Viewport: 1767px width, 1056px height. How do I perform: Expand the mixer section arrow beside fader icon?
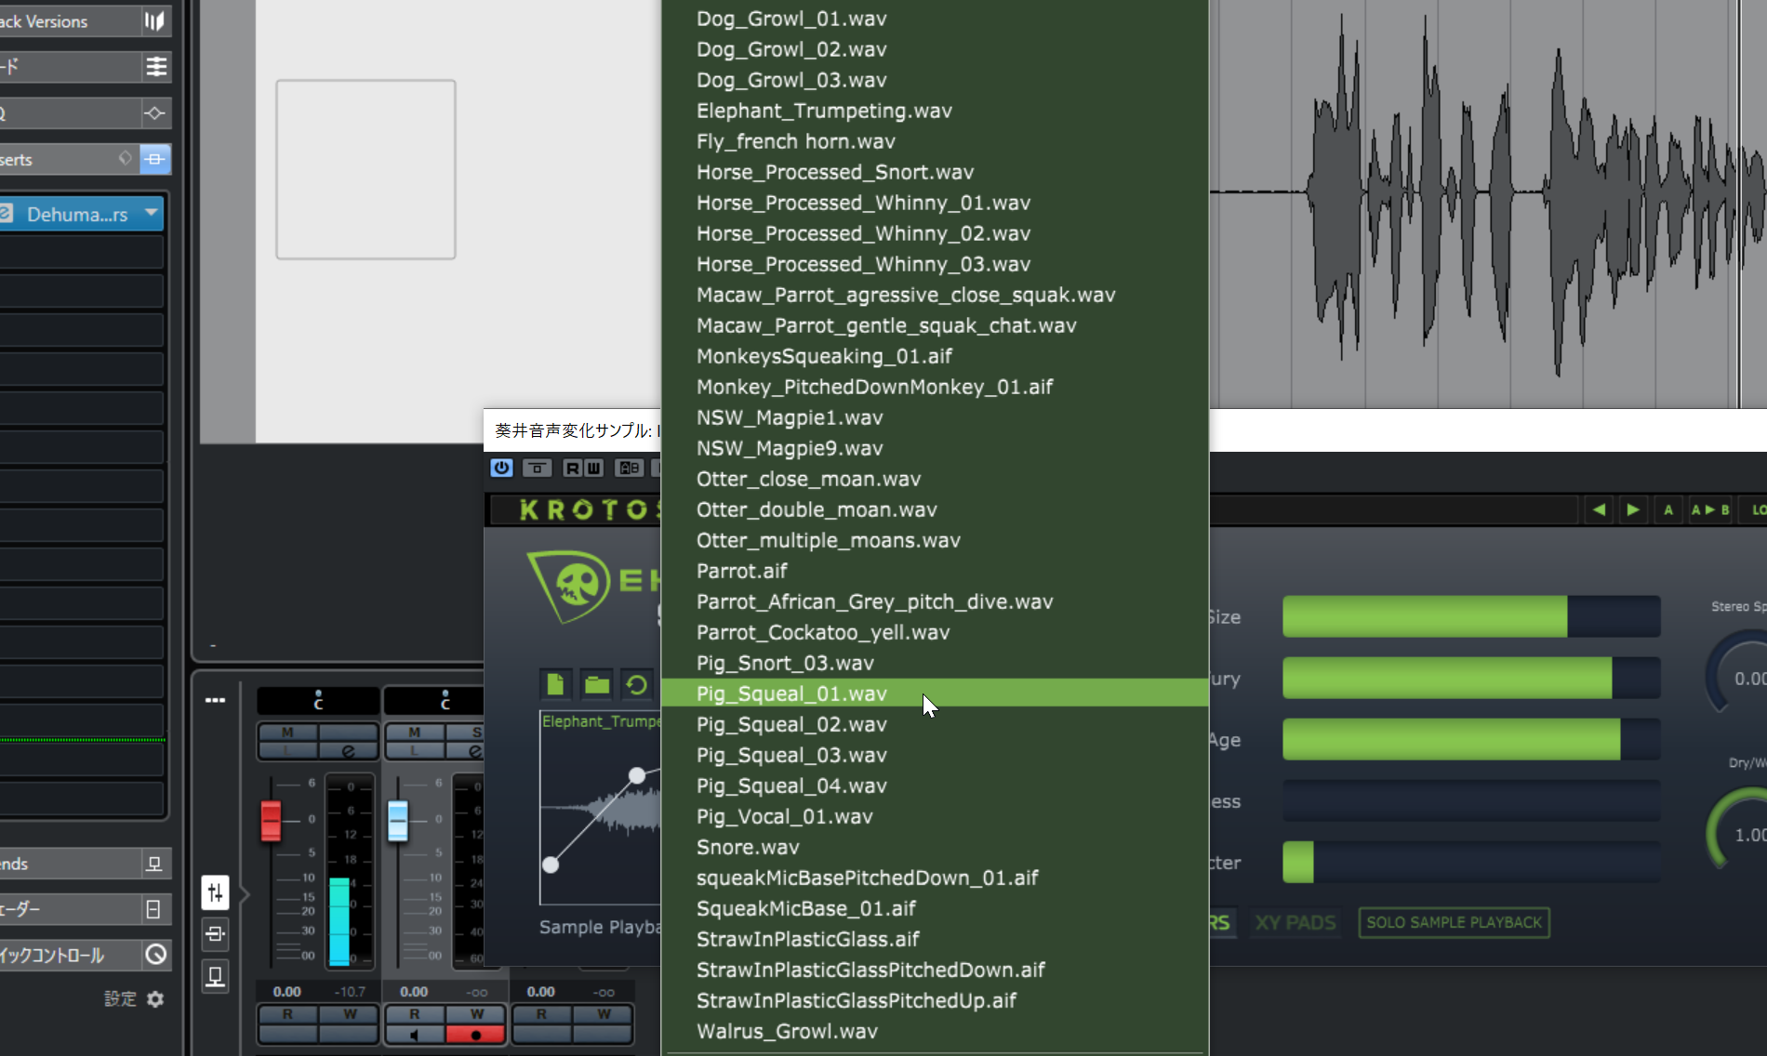[x=244, y=894]
